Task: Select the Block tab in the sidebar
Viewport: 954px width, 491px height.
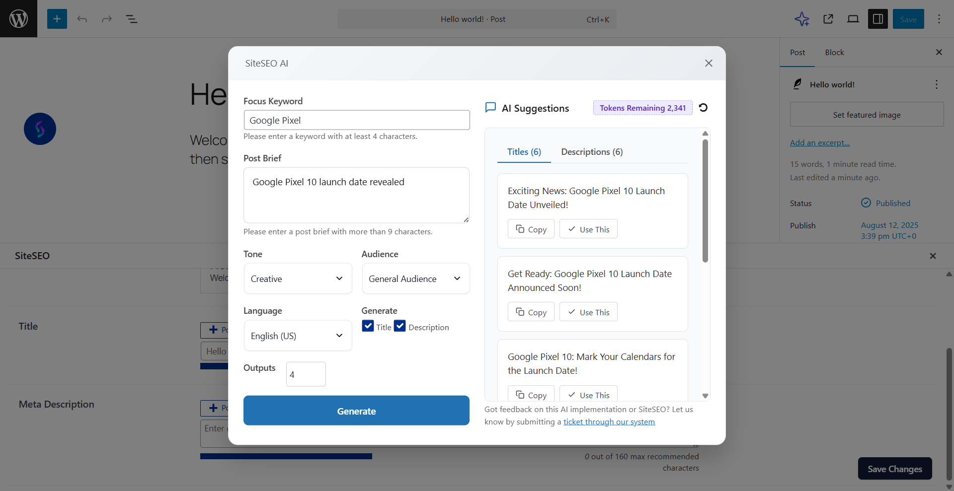Action: (x=834, y=52)
